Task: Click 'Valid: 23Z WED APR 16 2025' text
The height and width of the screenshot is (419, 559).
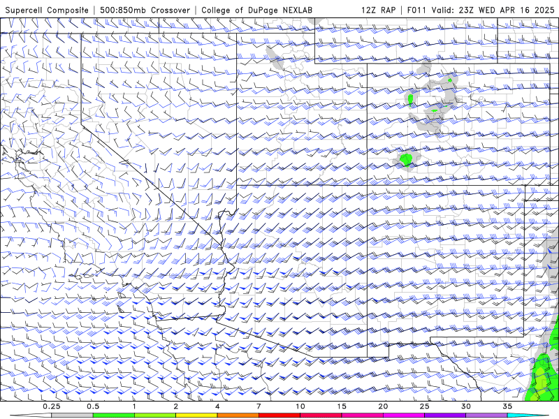Action: pos(493,10)
